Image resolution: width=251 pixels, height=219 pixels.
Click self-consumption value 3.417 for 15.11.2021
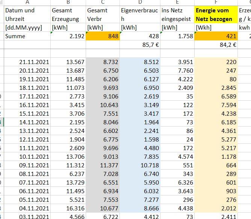coord(140,113)
